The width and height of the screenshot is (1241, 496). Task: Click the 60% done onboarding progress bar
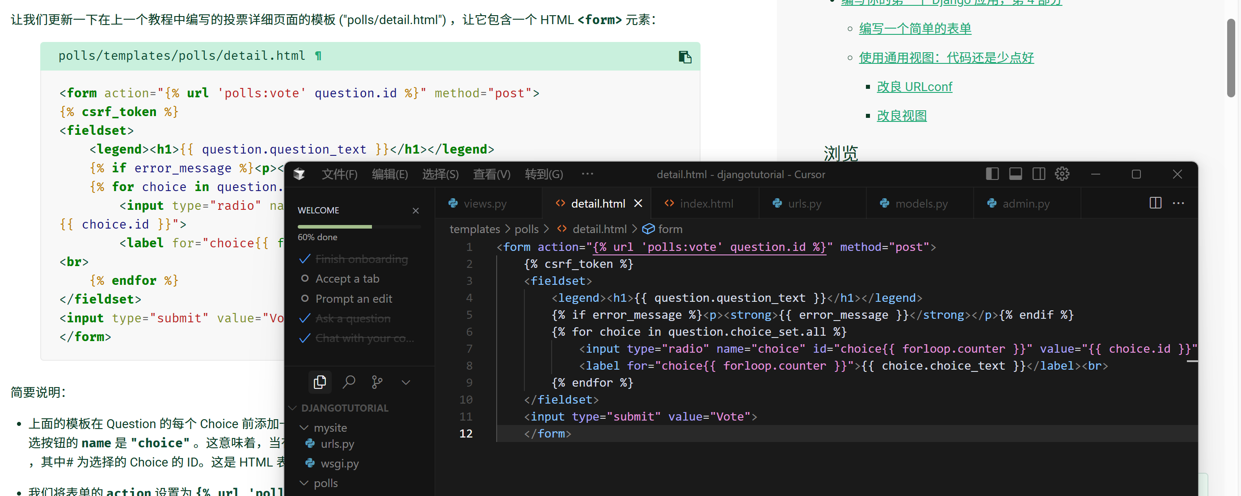point(359,226)
